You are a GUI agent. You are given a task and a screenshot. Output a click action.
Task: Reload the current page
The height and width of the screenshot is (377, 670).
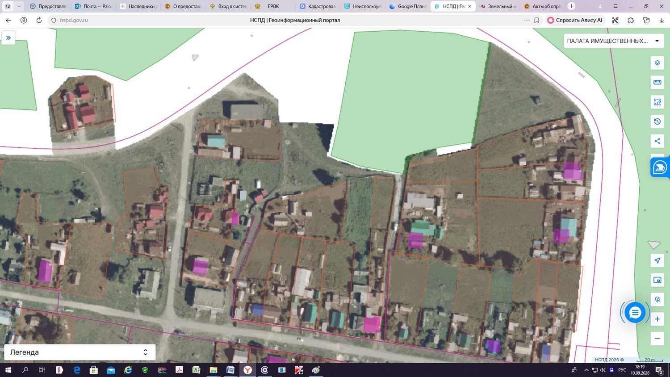click(x=39, y=20)
